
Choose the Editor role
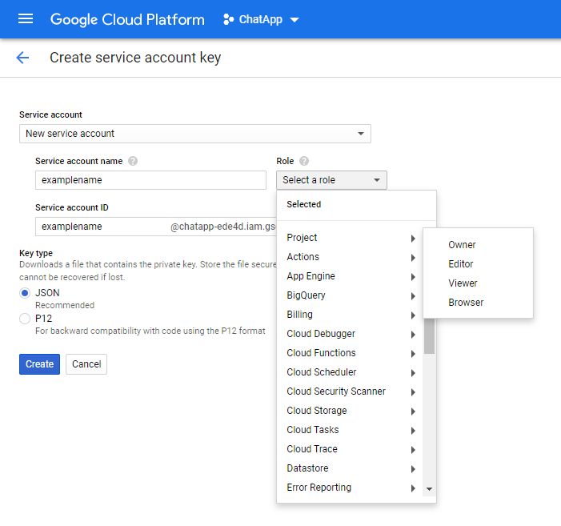[461, 264]
